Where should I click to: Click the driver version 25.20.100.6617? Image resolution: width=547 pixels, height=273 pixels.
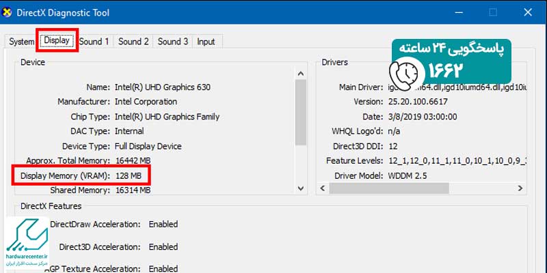tap(418, 102)
